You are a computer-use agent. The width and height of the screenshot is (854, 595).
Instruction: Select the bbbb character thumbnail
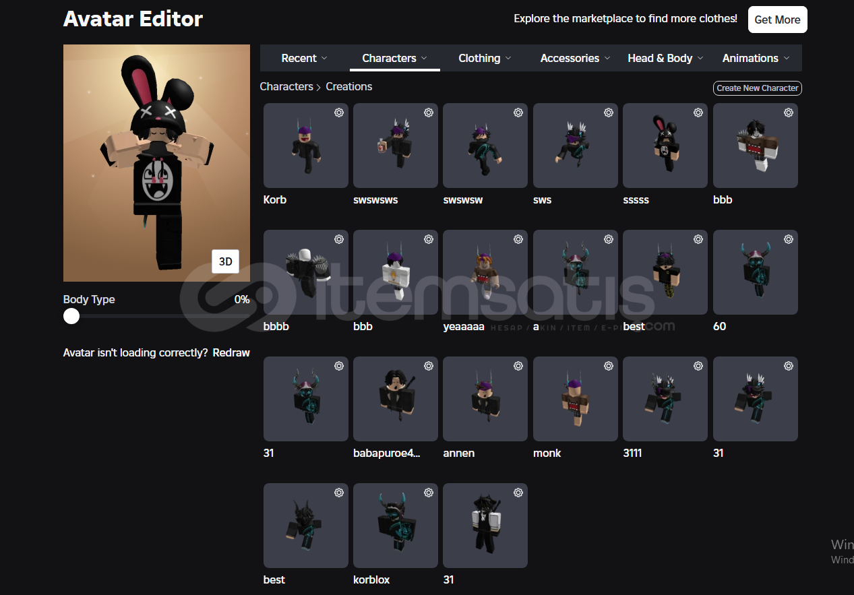tap(306, 272)
